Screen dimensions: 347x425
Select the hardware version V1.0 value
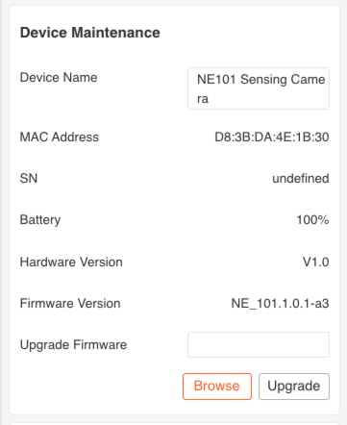click(x=316, y=262)
